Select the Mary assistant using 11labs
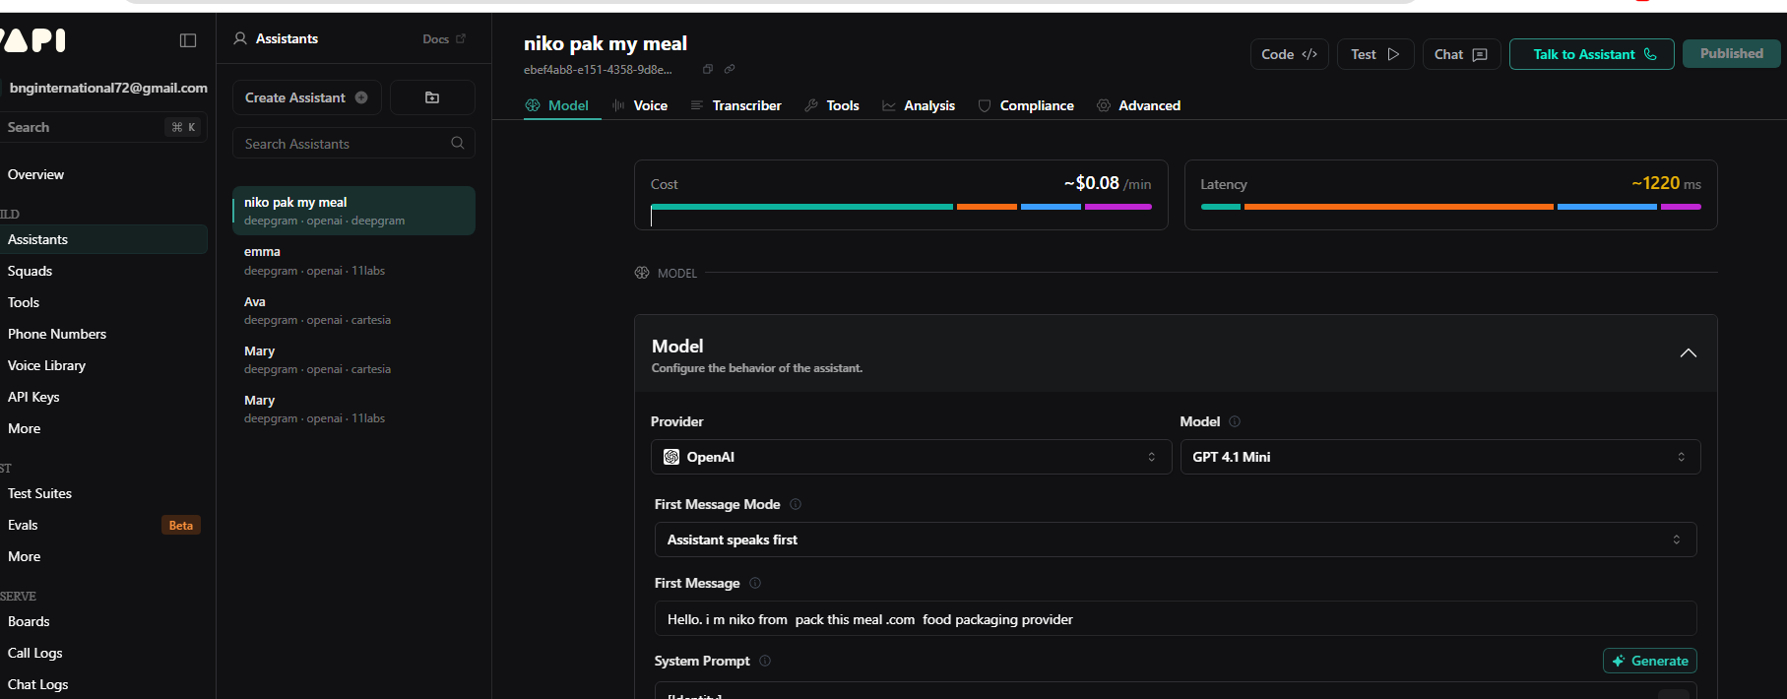This screenshot has width=1787, height=699. [x=353, y=409]
